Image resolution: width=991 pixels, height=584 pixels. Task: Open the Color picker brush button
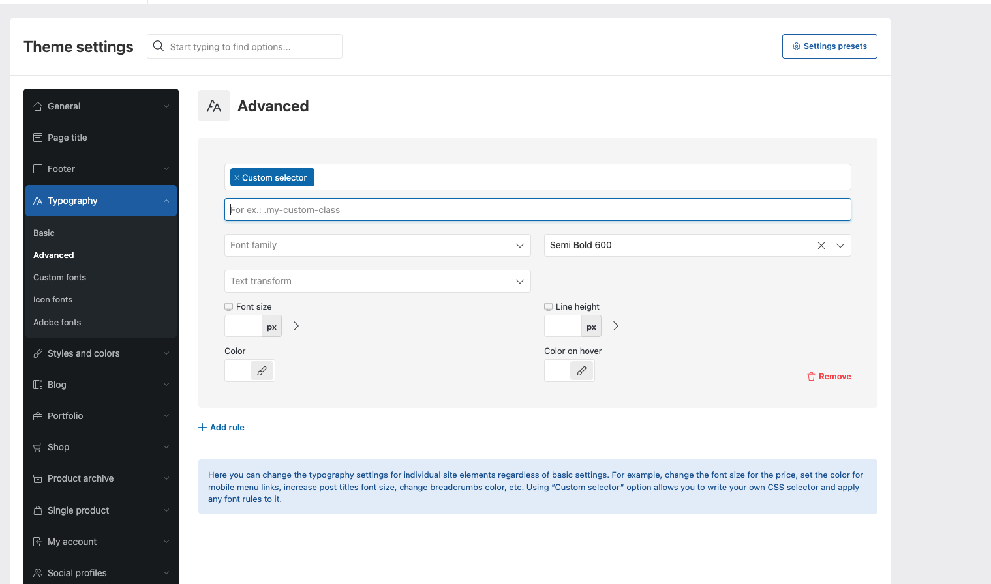point(262,371)
